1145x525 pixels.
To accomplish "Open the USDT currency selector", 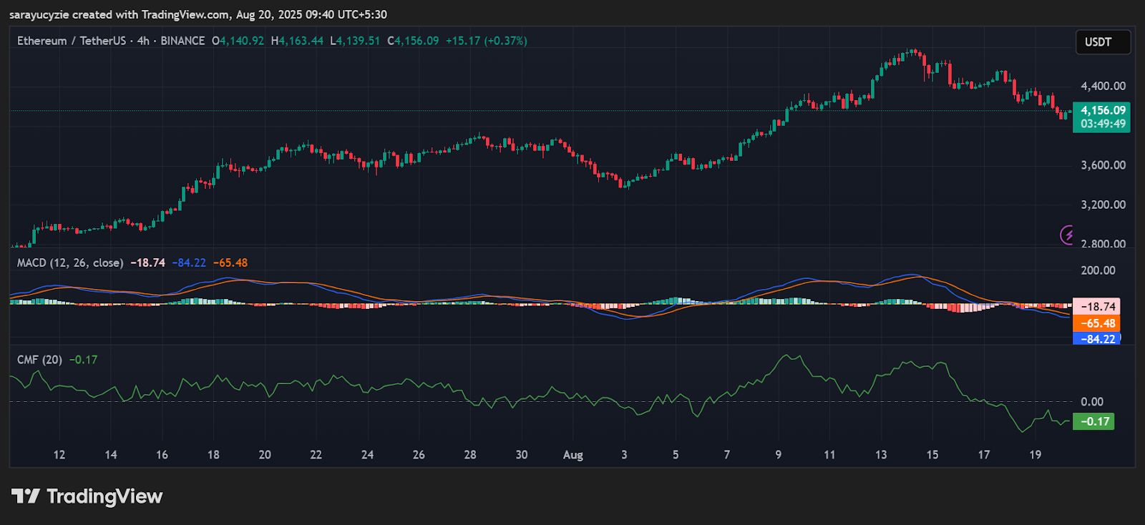I will pyautogui.click(x=1103, y=42).
